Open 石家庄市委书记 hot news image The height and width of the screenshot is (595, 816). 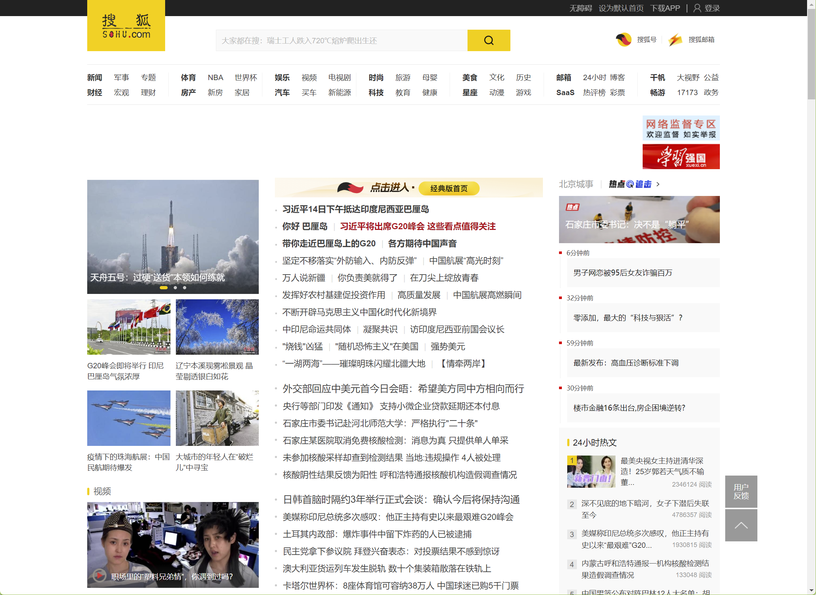[x=639, y=219]
